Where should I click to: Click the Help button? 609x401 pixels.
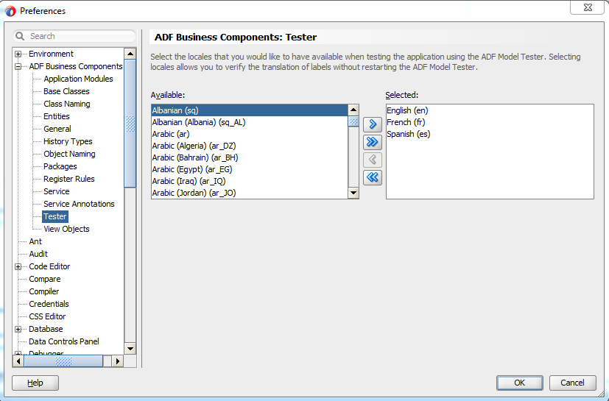tap(35, 383)
